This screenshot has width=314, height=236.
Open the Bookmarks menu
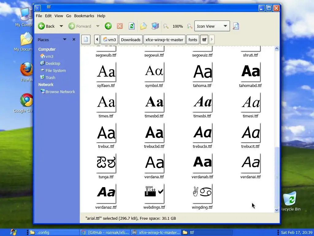pyautogui.click(x=84, y=16)
